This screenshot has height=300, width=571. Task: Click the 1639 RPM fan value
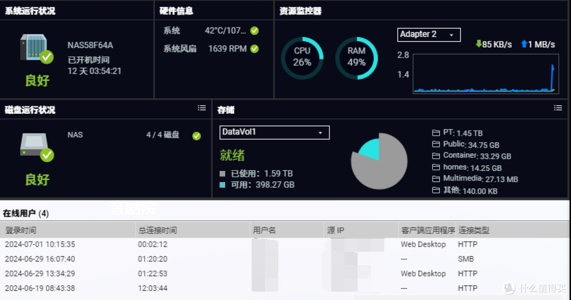pyautogui.click(x=227, y=49)
